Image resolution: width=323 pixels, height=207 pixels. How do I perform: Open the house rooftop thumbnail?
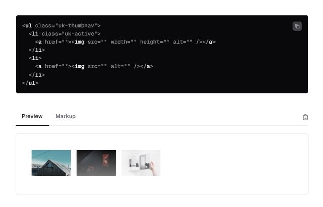coord(51,163)
